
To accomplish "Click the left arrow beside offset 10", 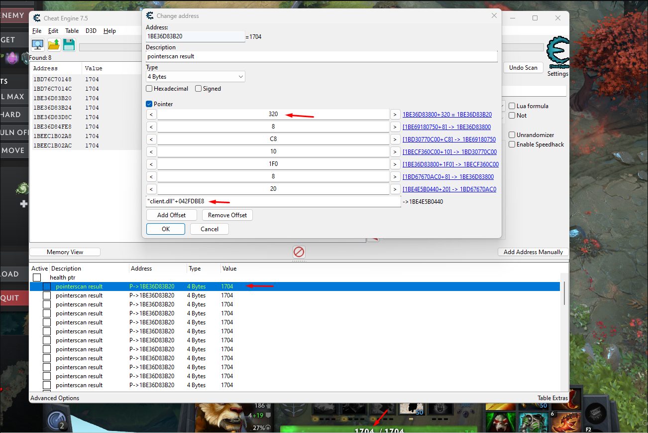I will pyautogui.click(x=152, y=151).
